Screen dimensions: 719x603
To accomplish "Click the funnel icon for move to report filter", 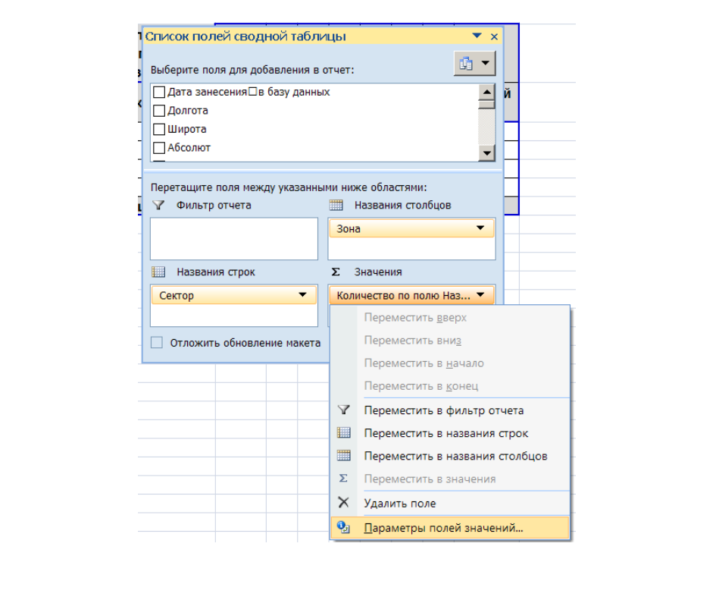I will [x=344, y=410].
